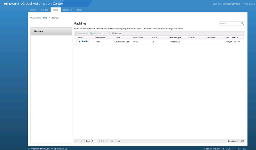Screen dimensions: 256x150
Task: Go to last page icon
Action: pos(112,141)
